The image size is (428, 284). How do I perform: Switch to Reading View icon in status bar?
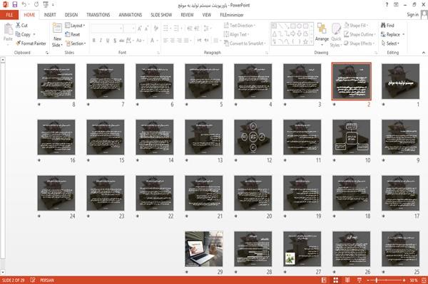click(347, 280)
